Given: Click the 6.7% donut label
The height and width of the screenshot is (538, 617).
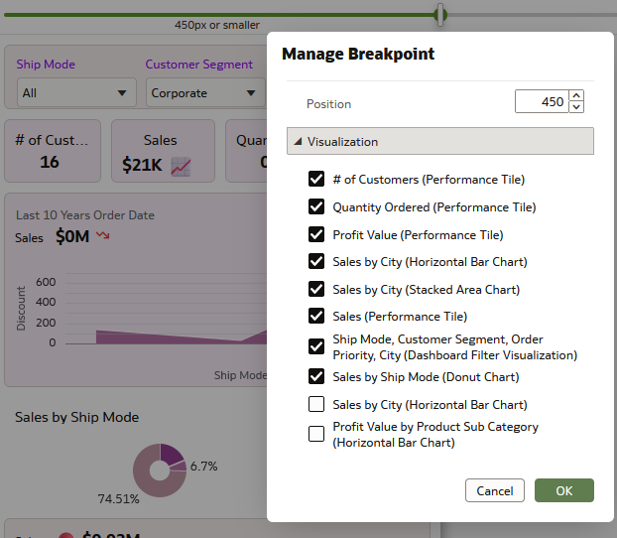Looking at the screenshot, I should (203, 467).
